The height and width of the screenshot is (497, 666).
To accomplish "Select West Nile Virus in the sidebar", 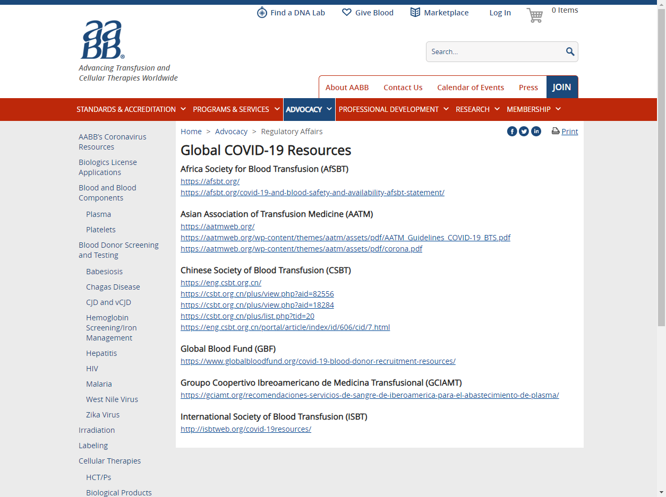I will coord(112,399).
